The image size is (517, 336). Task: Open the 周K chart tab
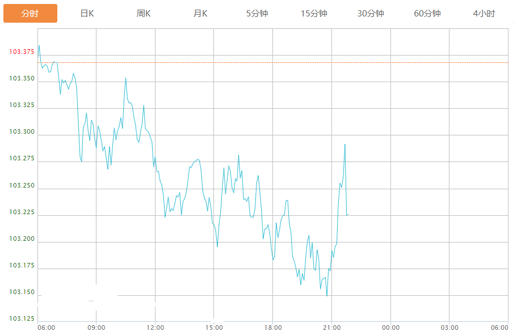144,14
